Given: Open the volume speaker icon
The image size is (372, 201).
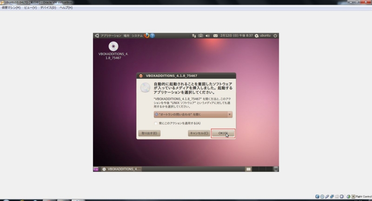Looking at the screenshot, I should (x=207, y=36).
